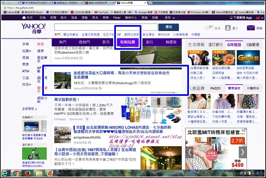Click ATM in the left sidebar
This screenshot has width=266, height=178.
tap(25, 71)
